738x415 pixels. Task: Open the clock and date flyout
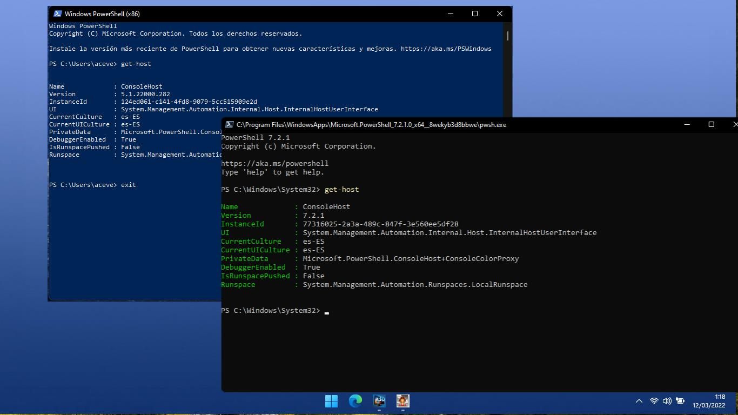coord(714,401)
